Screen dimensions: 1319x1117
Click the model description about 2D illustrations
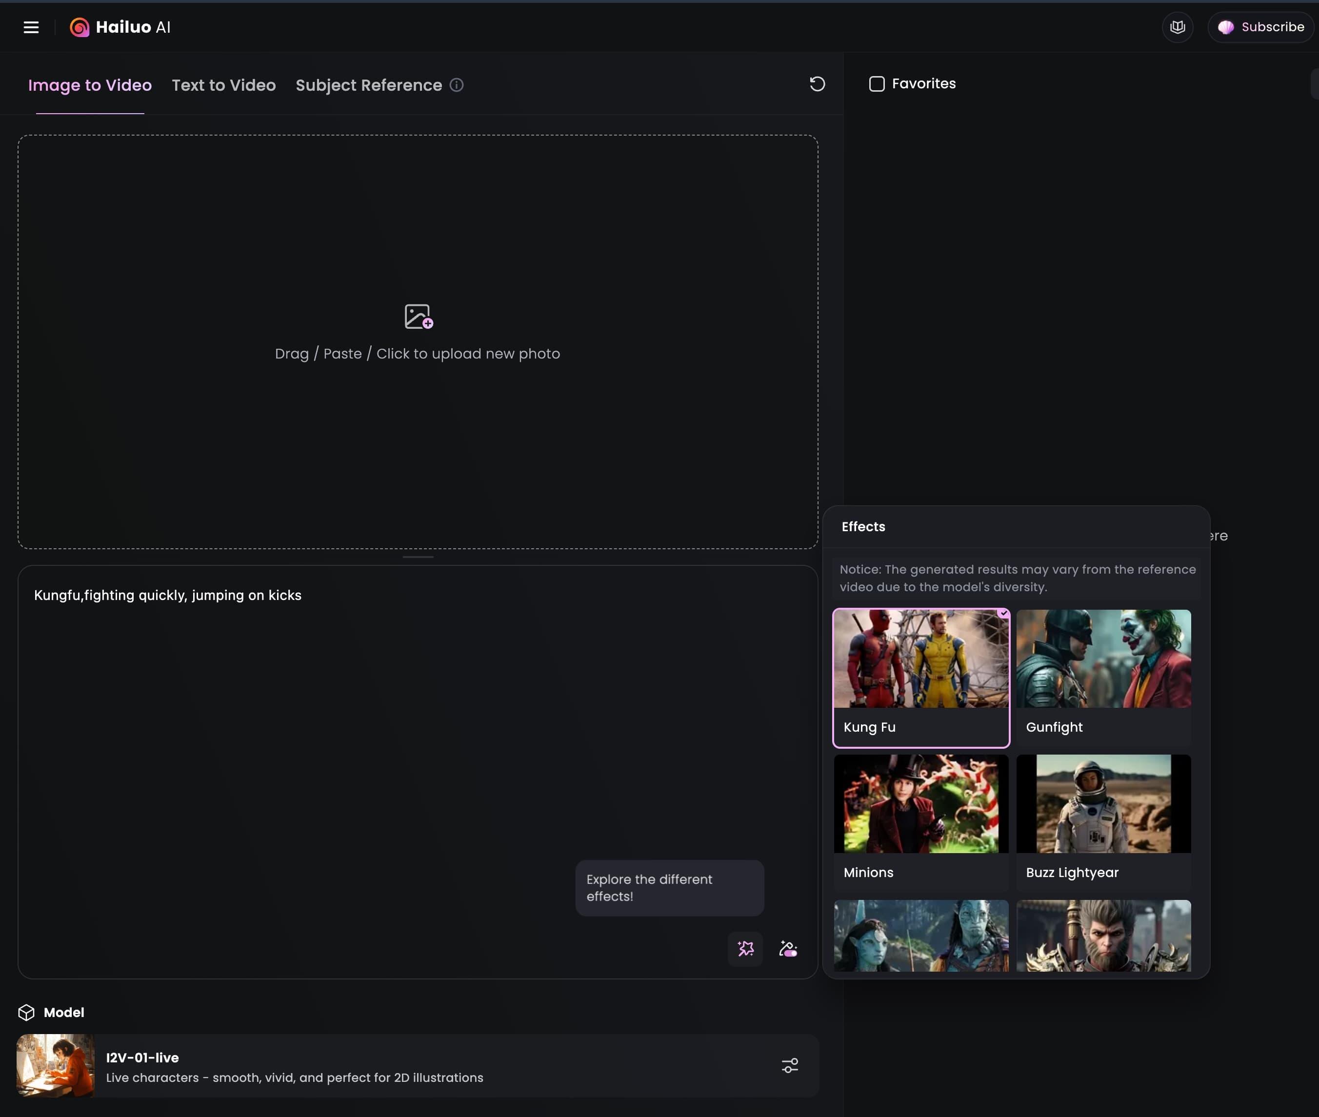click(x=295, y=1078)
